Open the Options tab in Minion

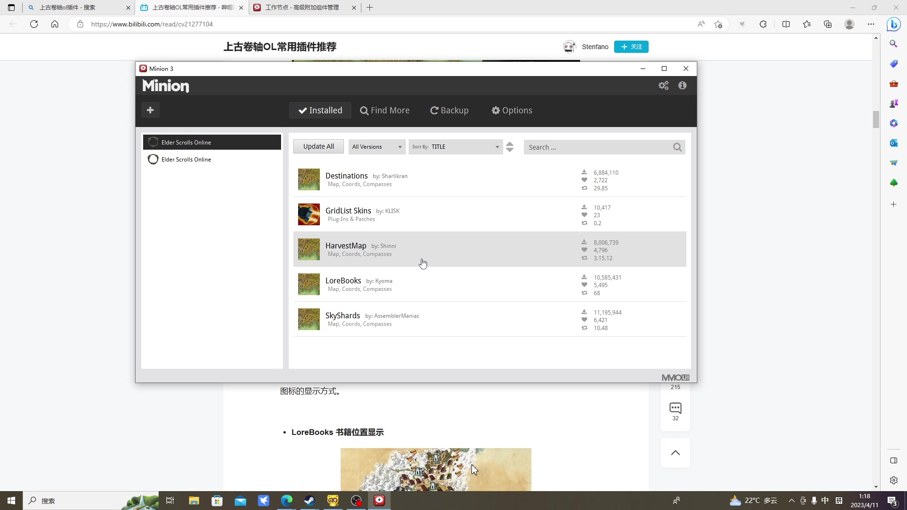(512, 110)
